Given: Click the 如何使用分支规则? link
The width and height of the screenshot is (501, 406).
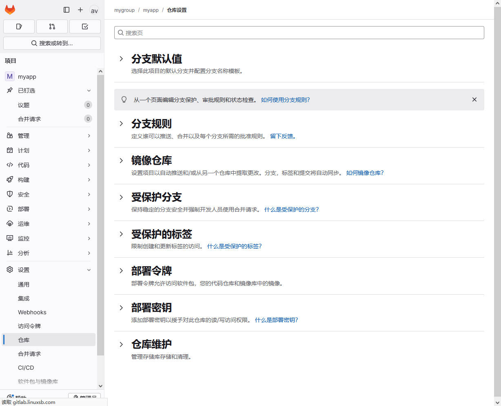Looking at the screenshot, I should click(x=285, y=100).
